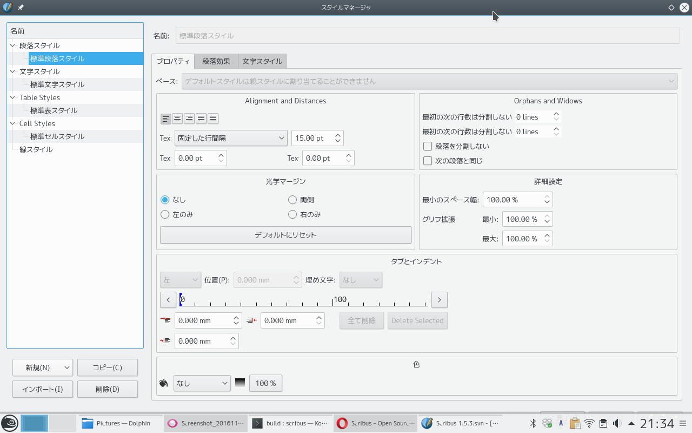Select the 両側 optical margin radio button
This screenshot has height=433, width=692.
tap(292, 200)
